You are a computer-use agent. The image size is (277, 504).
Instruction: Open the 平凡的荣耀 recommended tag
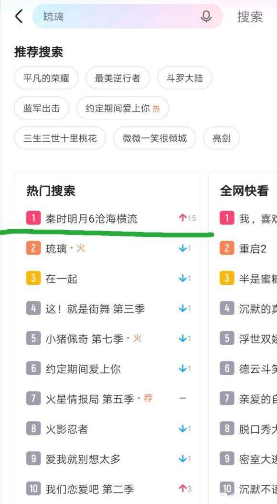point(46,78)
